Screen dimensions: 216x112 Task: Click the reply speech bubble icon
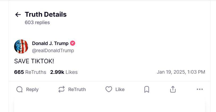point(19,89)
